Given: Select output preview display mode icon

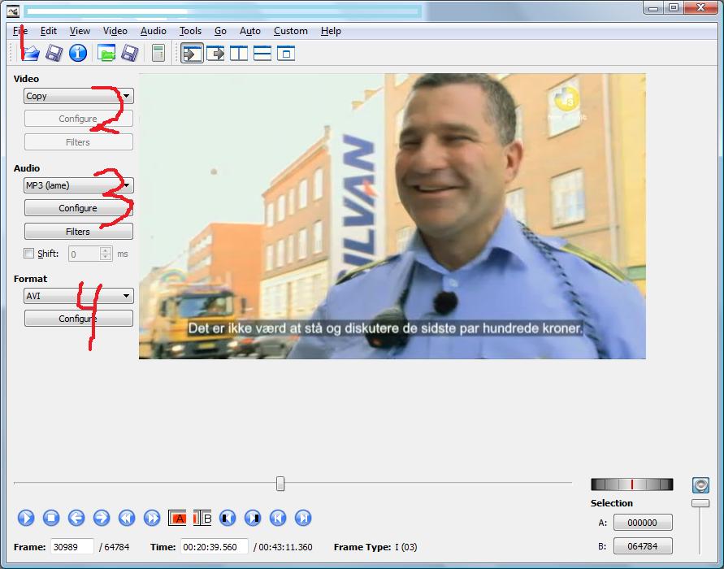Looking at the screenshot, I should (215, 53).
